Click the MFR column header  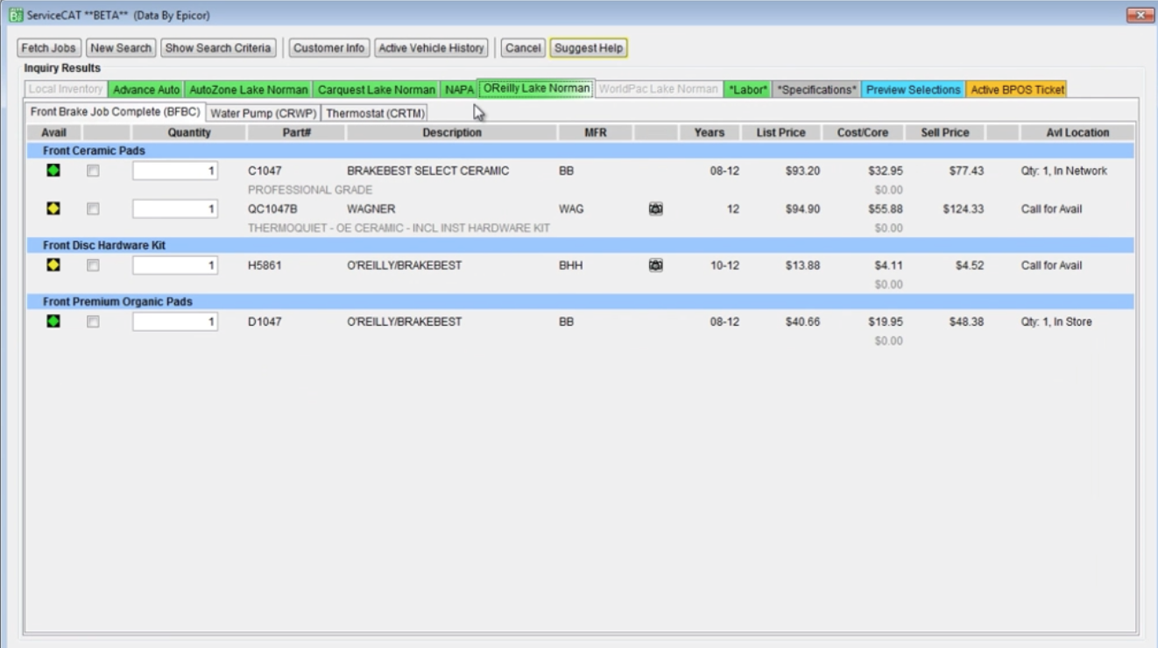(596, 133)
